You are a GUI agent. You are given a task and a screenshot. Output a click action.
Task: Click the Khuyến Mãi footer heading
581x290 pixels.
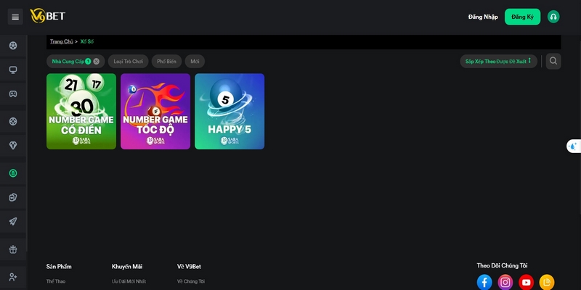127,267
